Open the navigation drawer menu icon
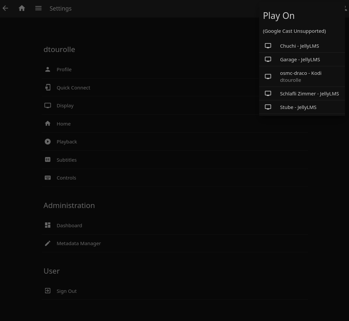349x321 pixels. click(x=38, y=8)
